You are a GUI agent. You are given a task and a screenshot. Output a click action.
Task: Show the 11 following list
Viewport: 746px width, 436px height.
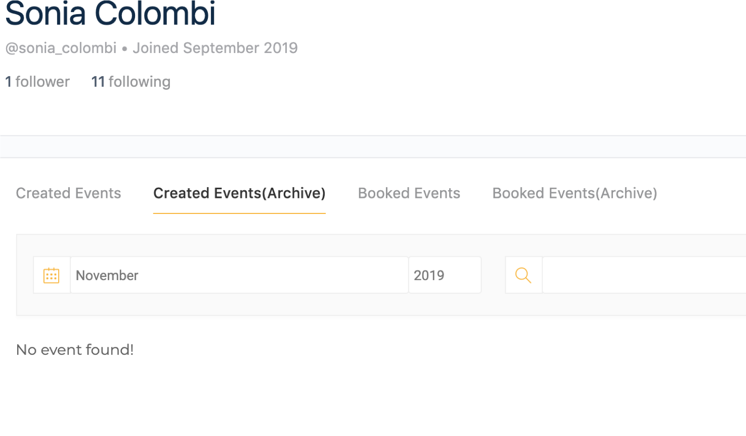click(x=130, y=82)
